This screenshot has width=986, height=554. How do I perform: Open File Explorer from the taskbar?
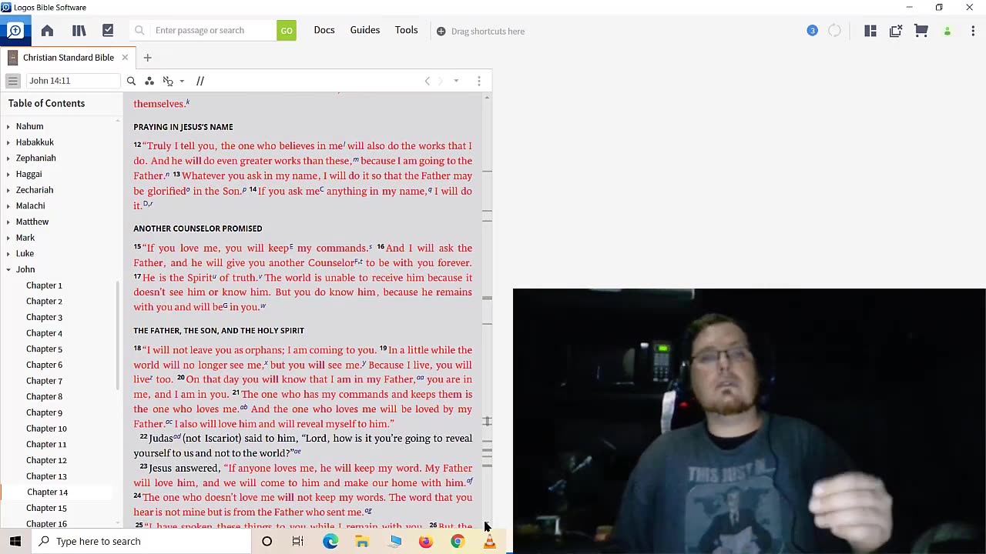(x=362, y=541)
